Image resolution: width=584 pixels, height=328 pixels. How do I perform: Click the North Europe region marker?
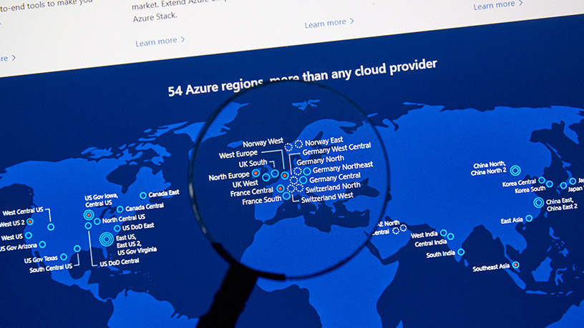coord(255,173)
